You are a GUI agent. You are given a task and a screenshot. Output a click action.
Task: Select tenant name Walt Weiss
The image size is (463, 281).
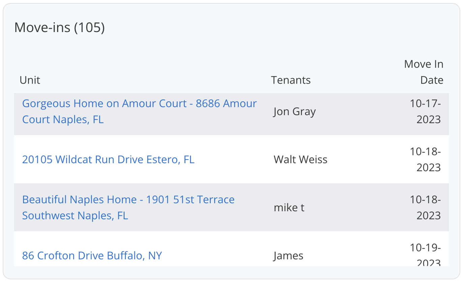tap(300, 159)
